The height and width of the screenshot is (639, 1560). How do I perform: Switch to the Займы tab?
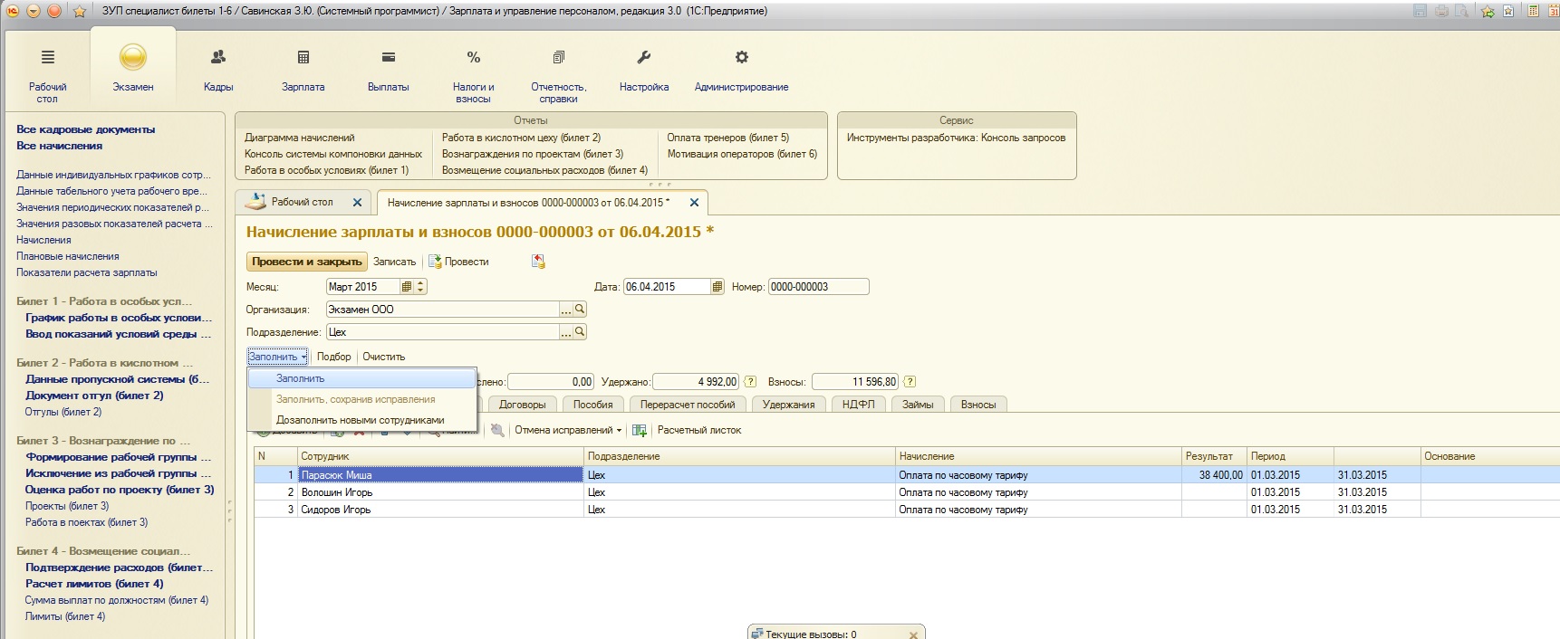point(918,405)
